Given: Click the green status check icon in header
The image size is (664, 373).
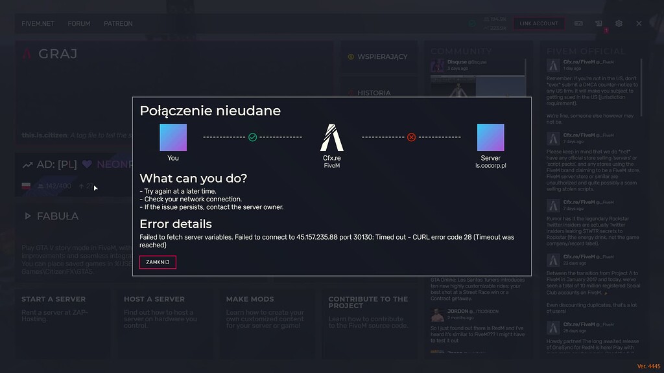Looking at the screenshot, I should tap(472, 23).
